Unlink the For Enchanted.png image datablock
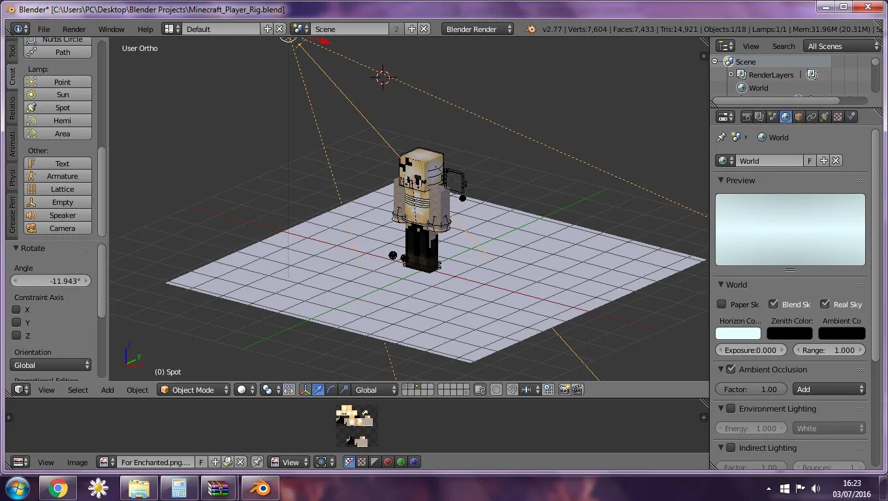888x501 pixels. (240, 462)
